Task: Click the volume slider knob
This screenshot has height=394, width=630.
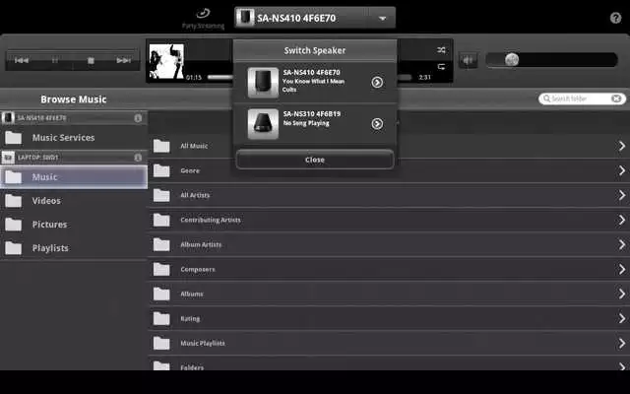Action: pyautogui.click(x=512, y=60)
